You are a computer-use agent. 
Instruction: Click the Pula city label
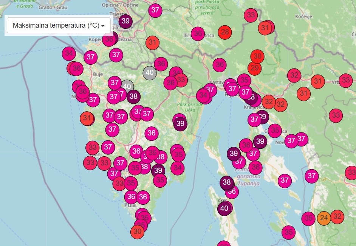point(130,205)
